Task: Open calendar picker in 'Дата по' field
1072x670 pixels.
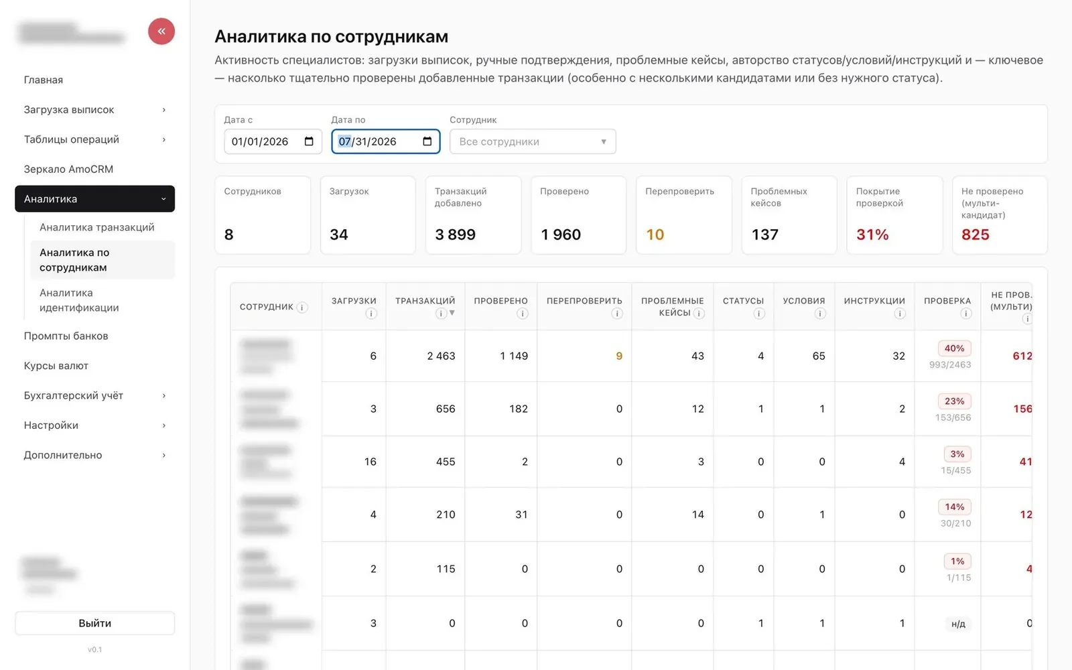Action: pyautogui.click(x=427, y=141)
